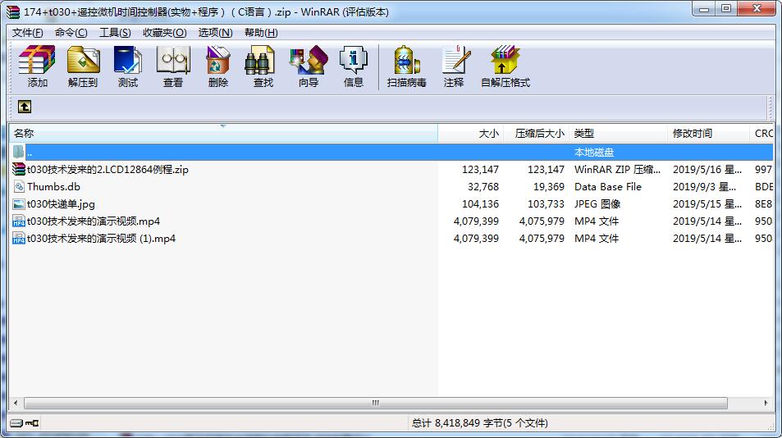Click the 解压到 (Extract To) toolbar icon
The width and height of the screenshot is (782, 438).
pos(83,60)
